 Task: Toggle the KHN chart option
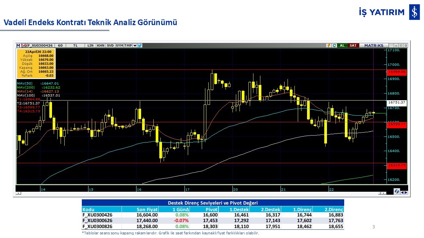101,46
